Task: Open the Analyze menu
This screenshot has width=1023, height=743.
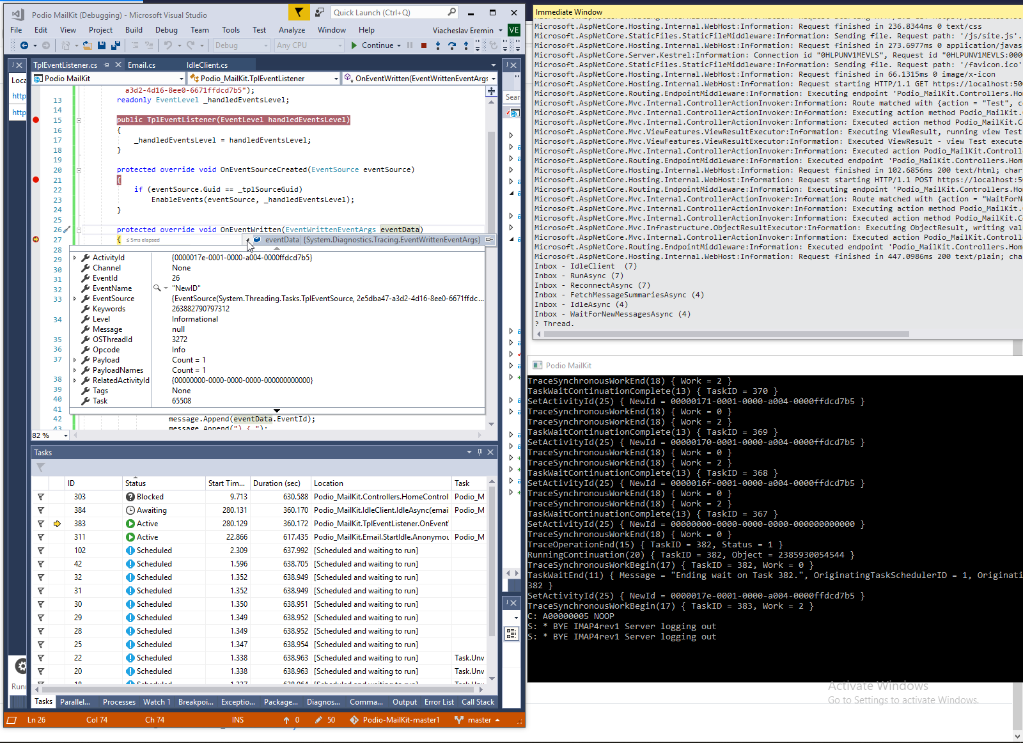Action: 292,30
